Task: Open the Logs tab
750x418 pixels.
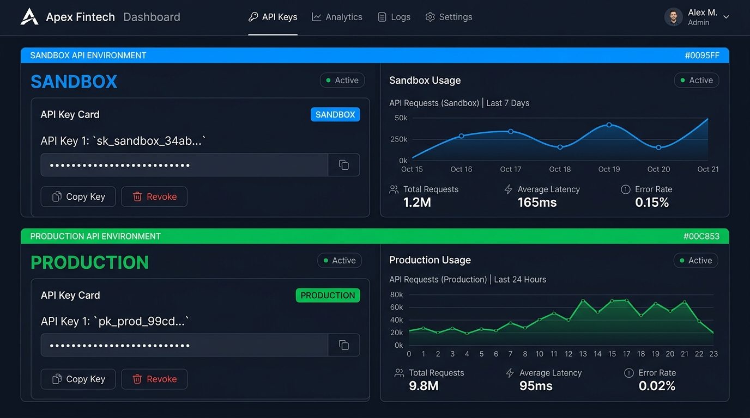Action: 394,17
